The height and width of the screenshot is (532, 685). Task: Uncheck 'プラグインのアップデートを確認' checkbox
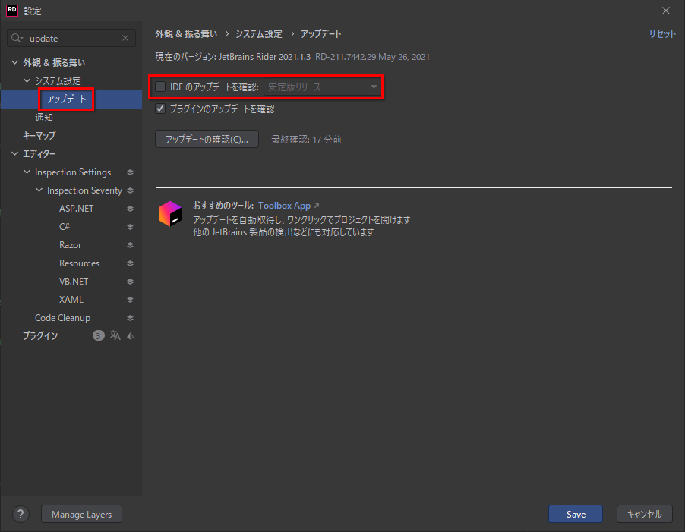(160, 109)
